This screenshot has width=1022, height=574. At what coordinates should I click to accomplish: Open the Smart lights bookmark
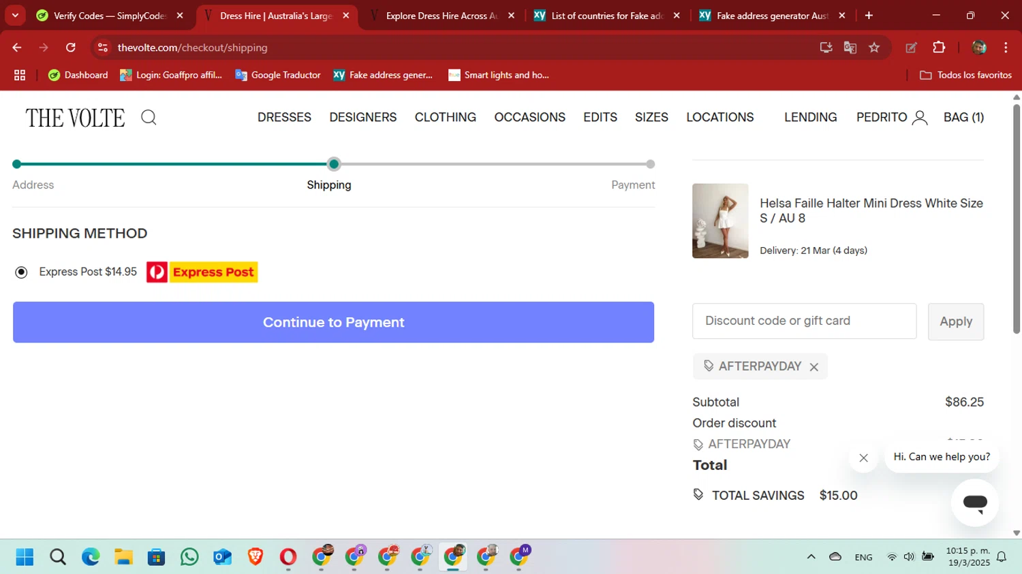coord(499,75)
